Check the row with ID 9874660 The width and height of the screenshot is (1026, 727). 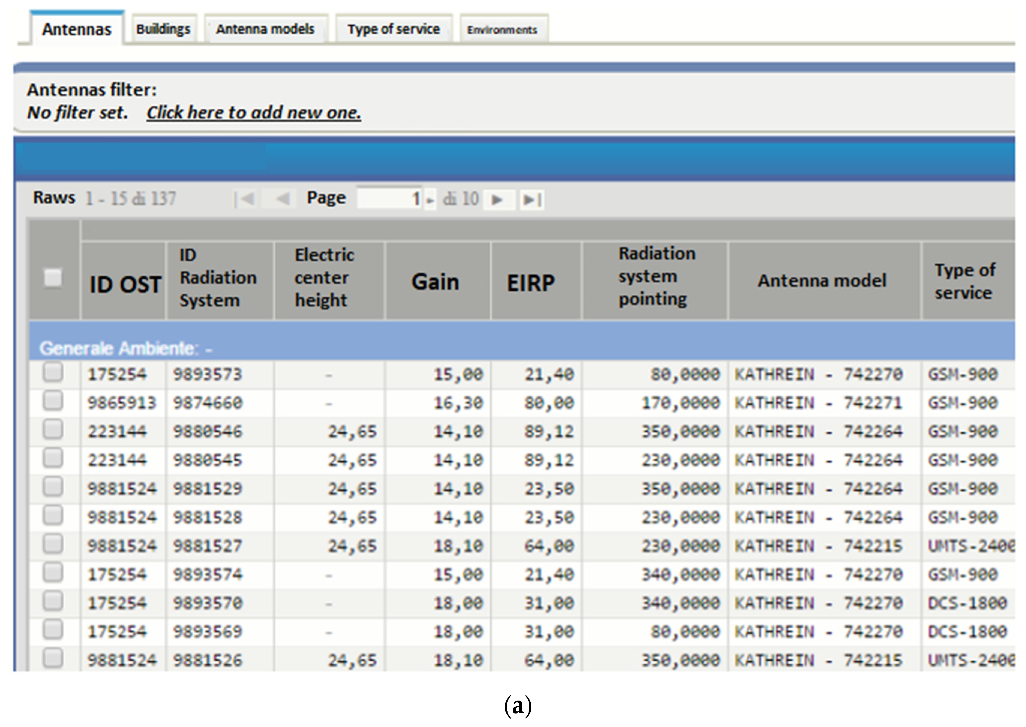[x=53, y=401]
